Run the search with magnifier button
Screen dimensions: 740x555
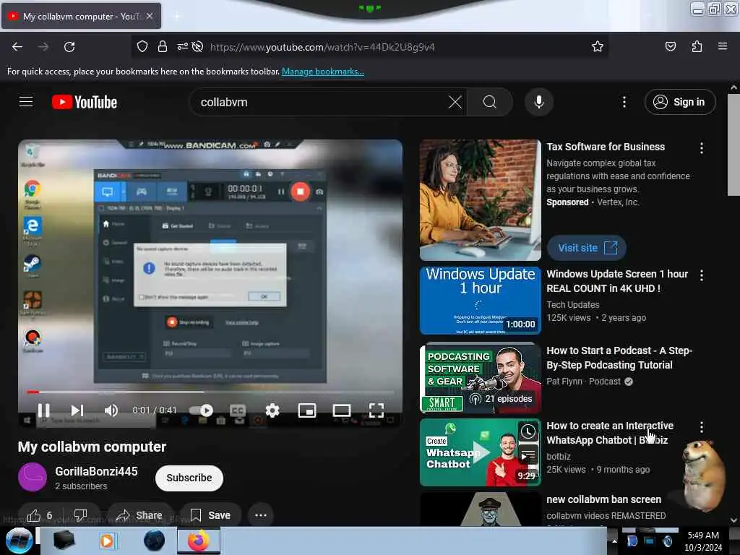(490, 102)
